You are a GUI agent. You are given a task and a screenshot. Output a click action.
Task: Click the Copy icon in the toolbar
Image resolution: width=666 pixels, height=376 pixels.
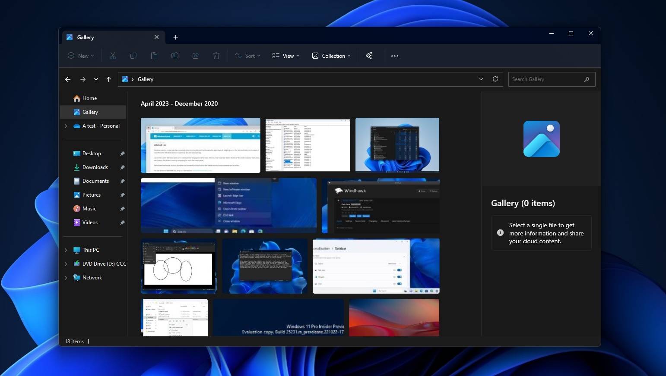click(x=133, y=56)
